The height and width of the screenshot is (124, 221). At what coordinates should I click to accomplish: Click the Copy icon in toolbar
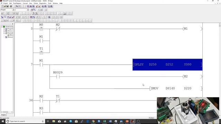(17, 6)
